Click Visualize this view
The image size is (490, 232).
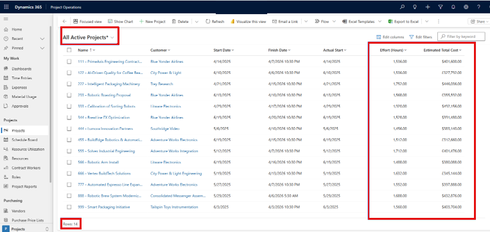click(x=248, y=22)
